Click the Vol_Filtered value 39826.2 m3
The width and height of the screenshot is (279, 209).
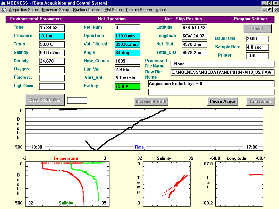pos(127,44)
